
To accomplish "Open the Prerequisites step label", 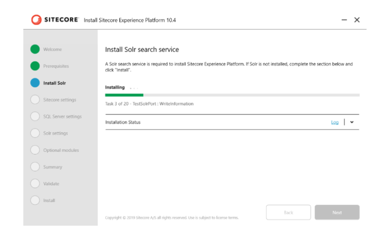I will tap(56, 66).
